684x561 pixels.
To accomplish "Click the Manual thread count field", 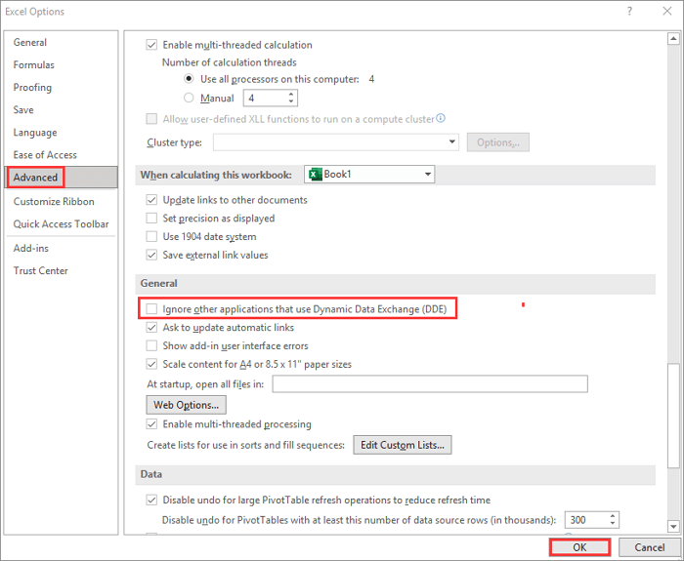I will [x=265, y=98].
